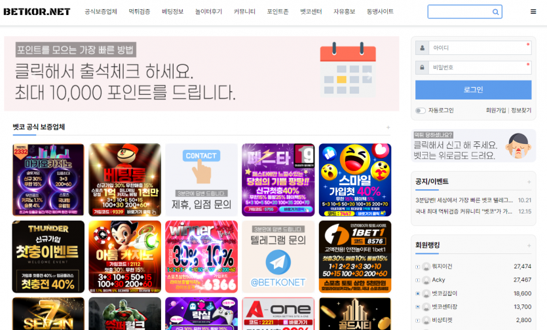Viewport: 547px width, 330px height.
Task: Open the 공식보증업체 menu
Action: [x=101, y=12]
